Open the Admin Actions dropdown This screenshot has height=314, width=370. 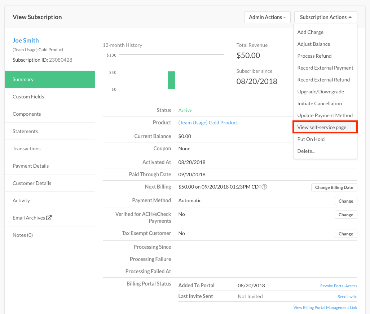pyautogui.click(x=267, y=17)
